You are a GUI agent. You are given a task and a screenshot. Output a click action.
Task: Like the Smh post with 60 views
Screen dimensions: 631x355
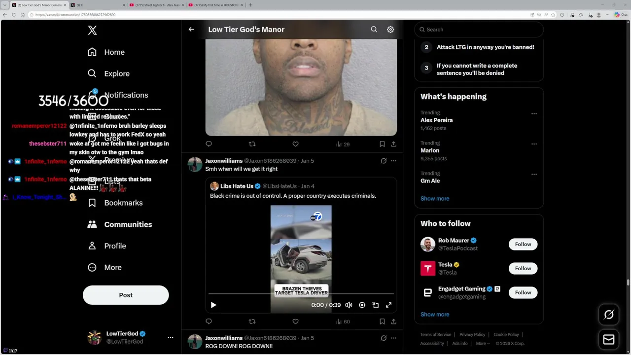pos(295,321)
